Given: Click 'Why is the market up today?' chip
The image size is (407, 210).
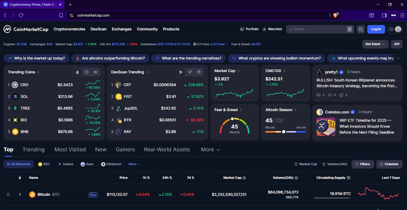Looking at the screenshot, I should click(x=36, y=58).
